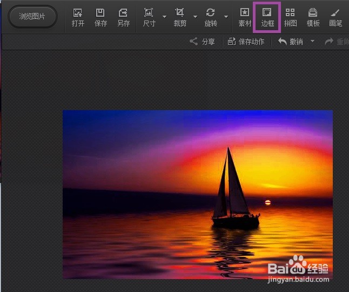The height and width of the screenshot is (292, 349).
Task: Open the 拼图 collage tool
Action: pos(290,18)
